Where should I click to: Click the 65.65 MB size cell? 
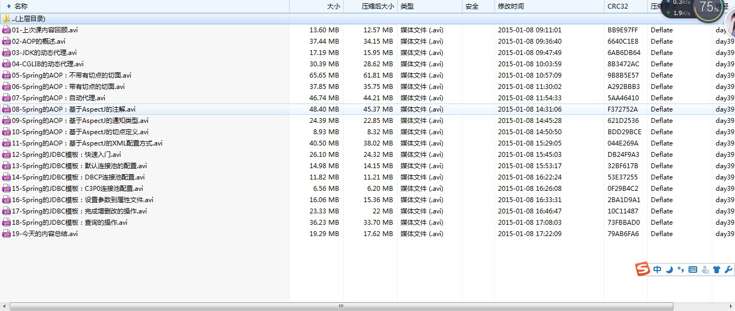tap(324, 75)
